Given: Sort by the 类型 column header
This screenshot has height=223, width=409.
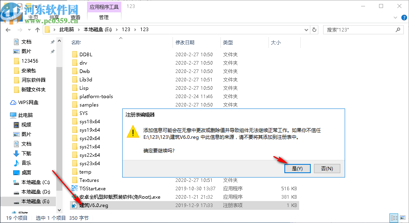Looking at the screenshot, I should (228, 42).
